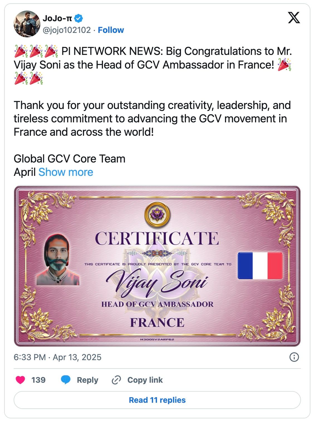Open the 6:33 PM Apr 13 timestamp

pos(57,357)
